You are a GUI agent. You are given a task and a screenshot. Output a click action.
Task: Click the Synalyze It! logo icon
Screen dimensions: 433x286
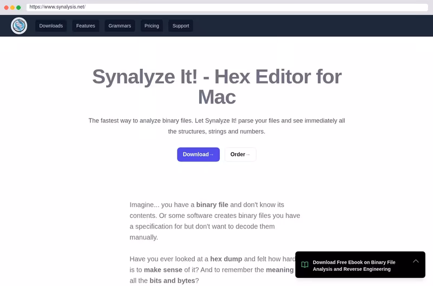tap(19, 25)
